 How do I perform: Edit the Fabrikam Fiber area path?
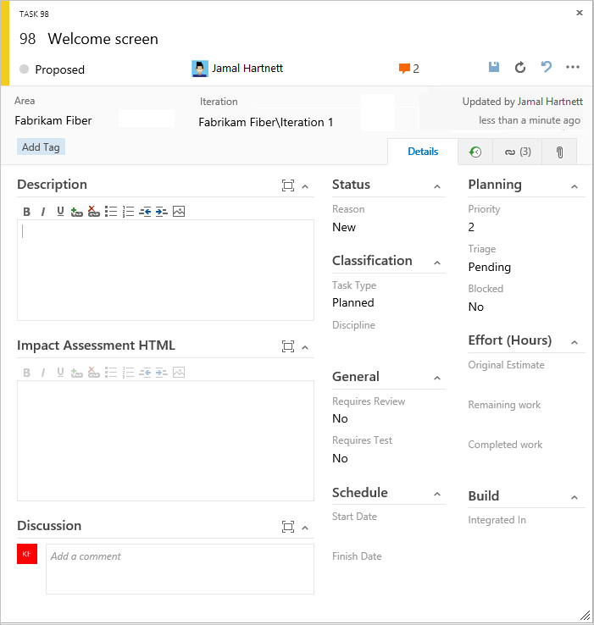coord(53,120)
